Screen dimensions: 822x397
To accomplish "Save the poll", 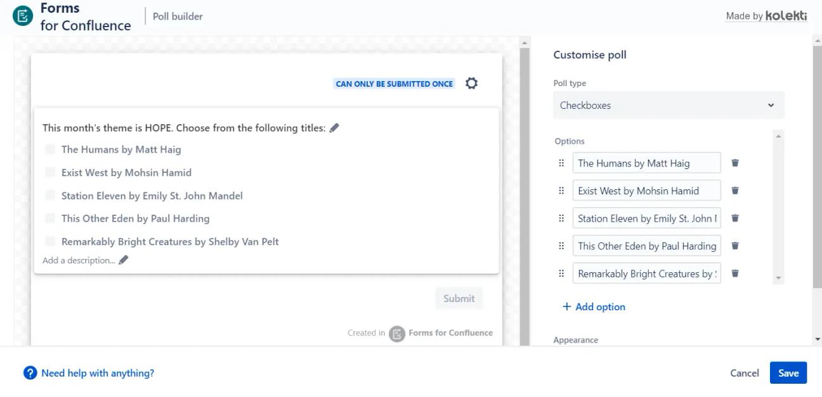I will click(788, 373).
